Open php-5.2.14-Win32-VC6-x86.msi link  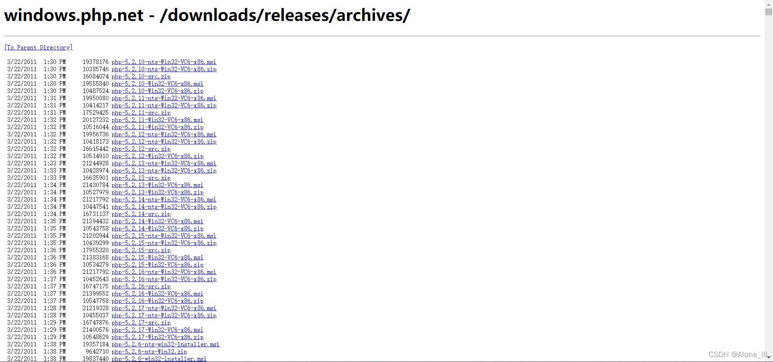pyautogui.click(x=157, y=221)
